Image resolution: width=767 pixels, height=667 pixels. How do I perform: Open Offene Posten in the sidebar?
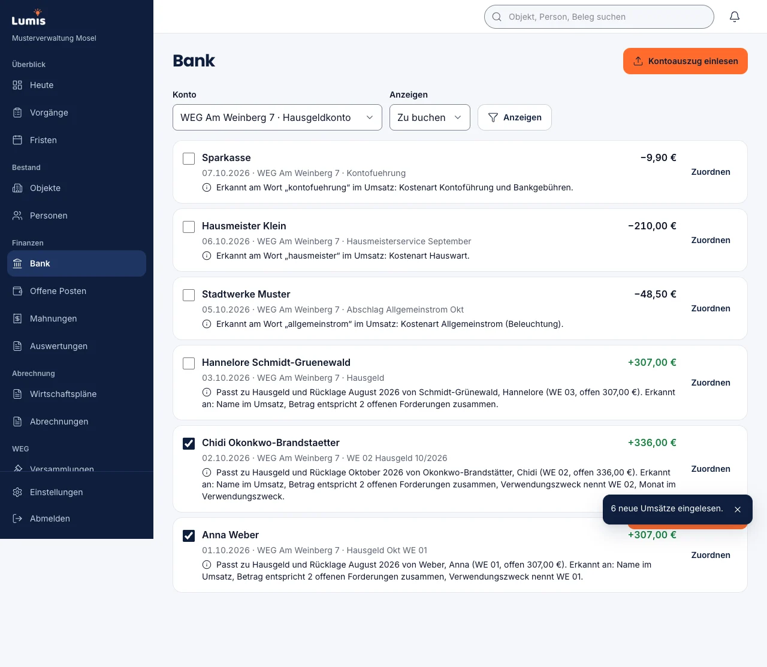pyautogui.click(x=77, y=291)
